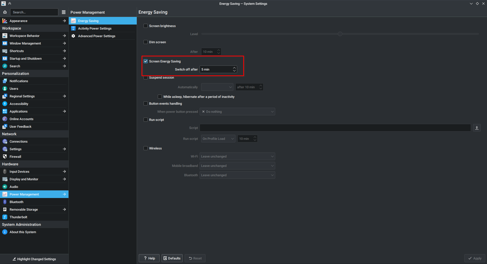The image size is (487, 264).
Task: Open the hamburger menu beside search
Action: 64,12
